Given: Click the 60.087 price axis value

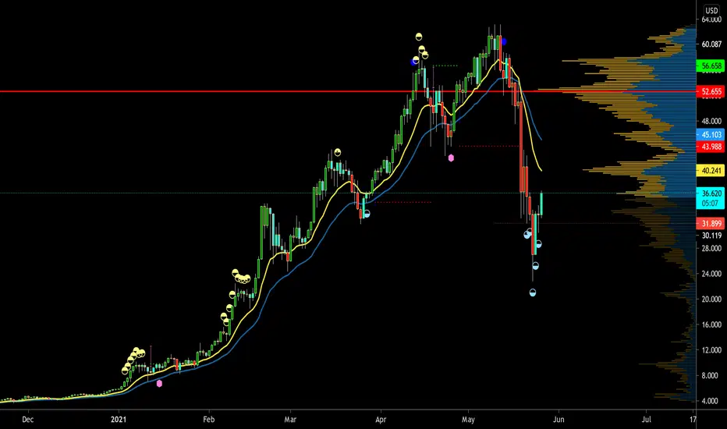Looking at the screenshot, I should [711, 44].
